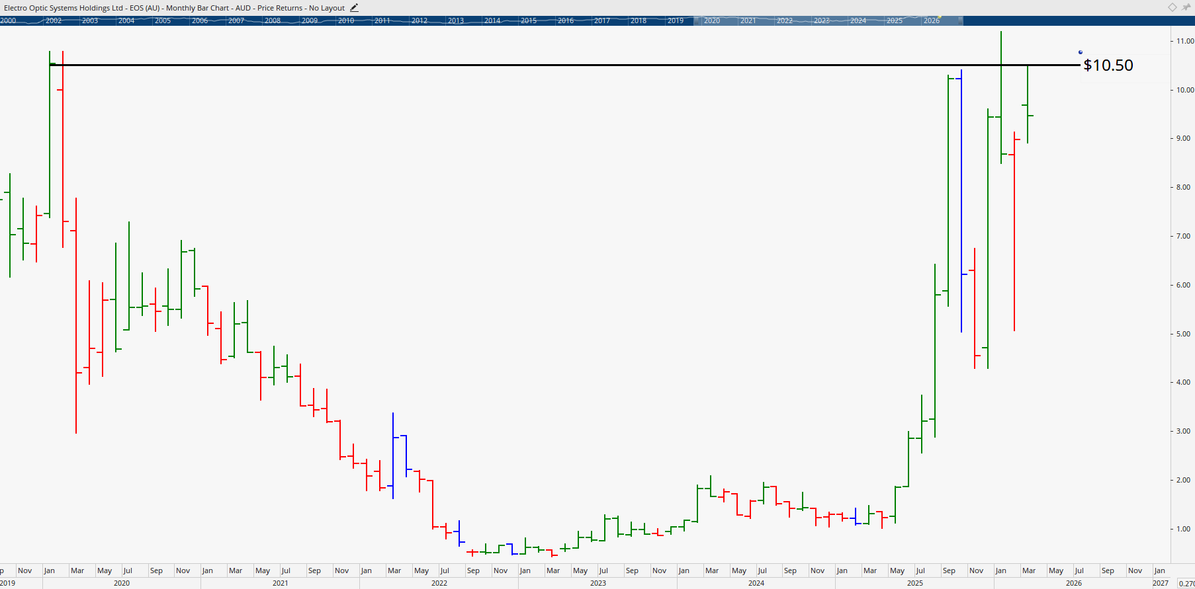
Task: Click year 2023 on the bottom time axis
Action: [597, 583]
